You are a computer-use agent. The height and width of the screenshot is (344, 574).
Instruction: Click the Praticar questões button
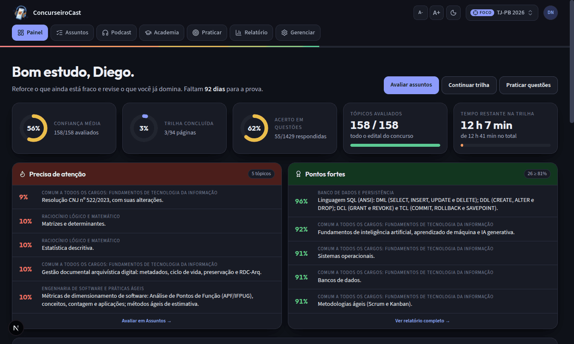(x=528, y=85)
